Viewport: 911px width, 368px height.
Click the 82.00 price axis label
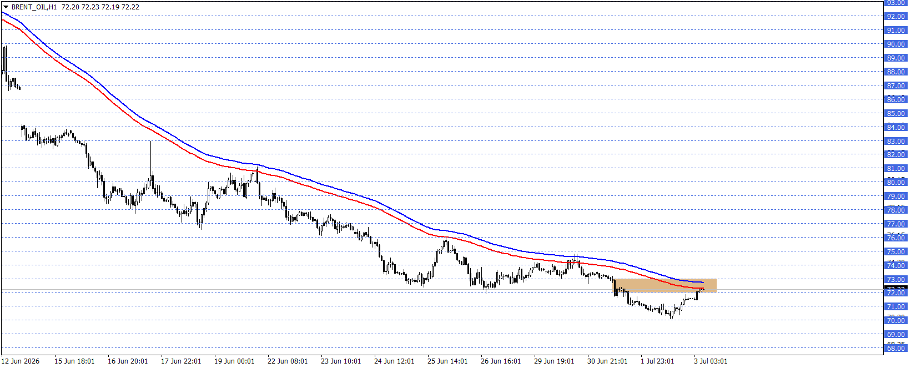(x=895, y=155)
